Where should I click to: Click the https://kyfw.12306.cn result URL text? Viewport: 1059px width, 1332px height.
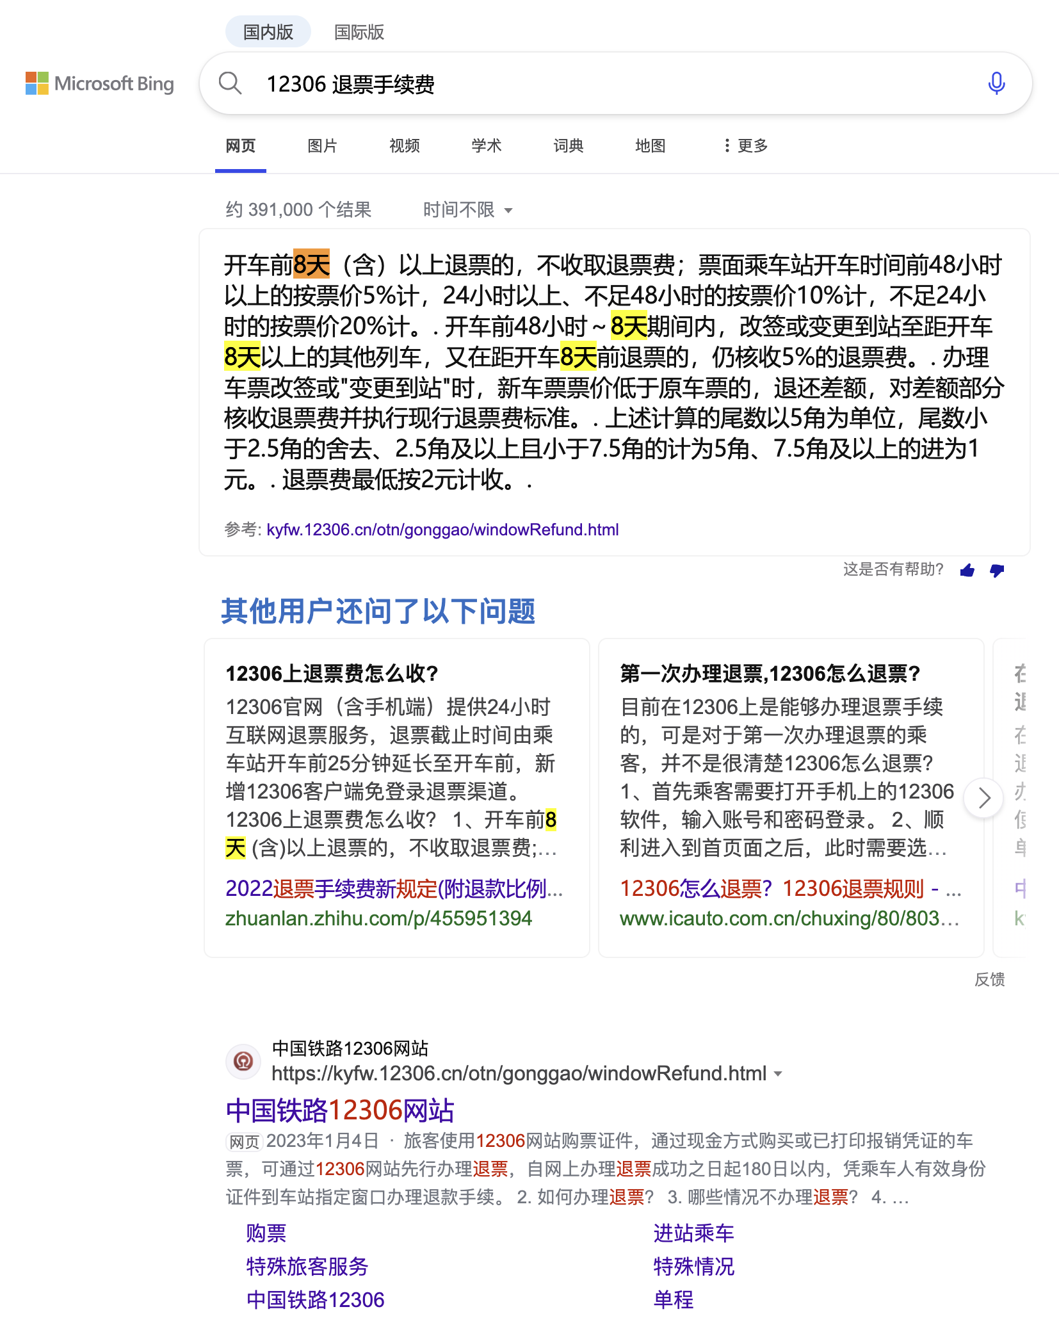[519, 1074]
